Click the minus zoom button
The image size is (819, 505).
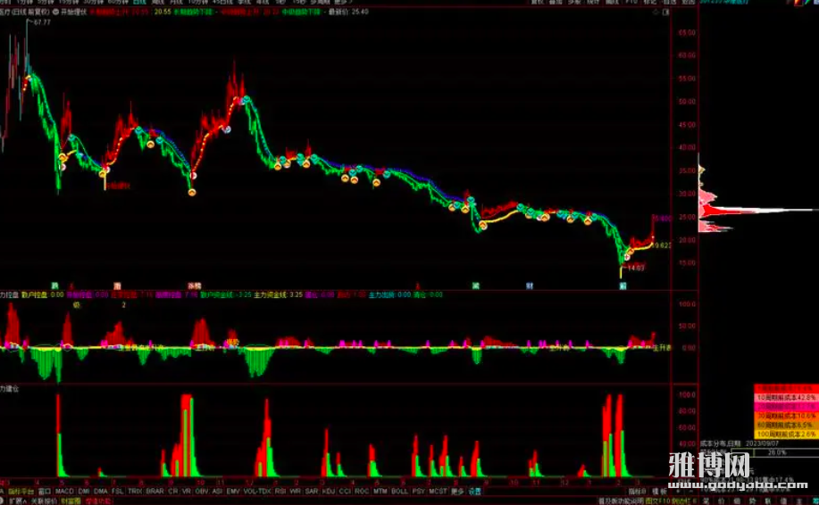[690, 491]
